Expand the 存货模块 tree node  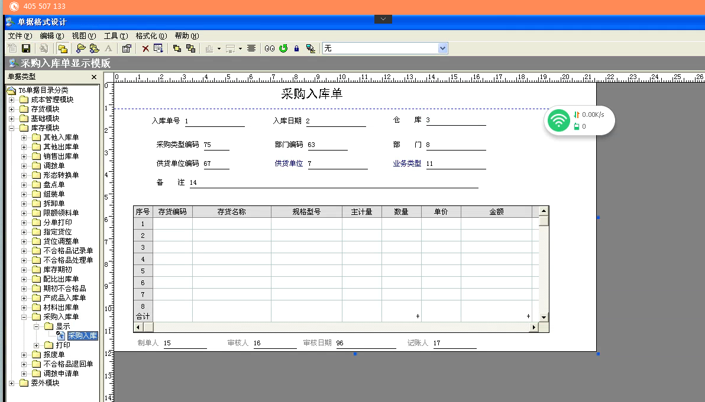click(x=12, y=109)
